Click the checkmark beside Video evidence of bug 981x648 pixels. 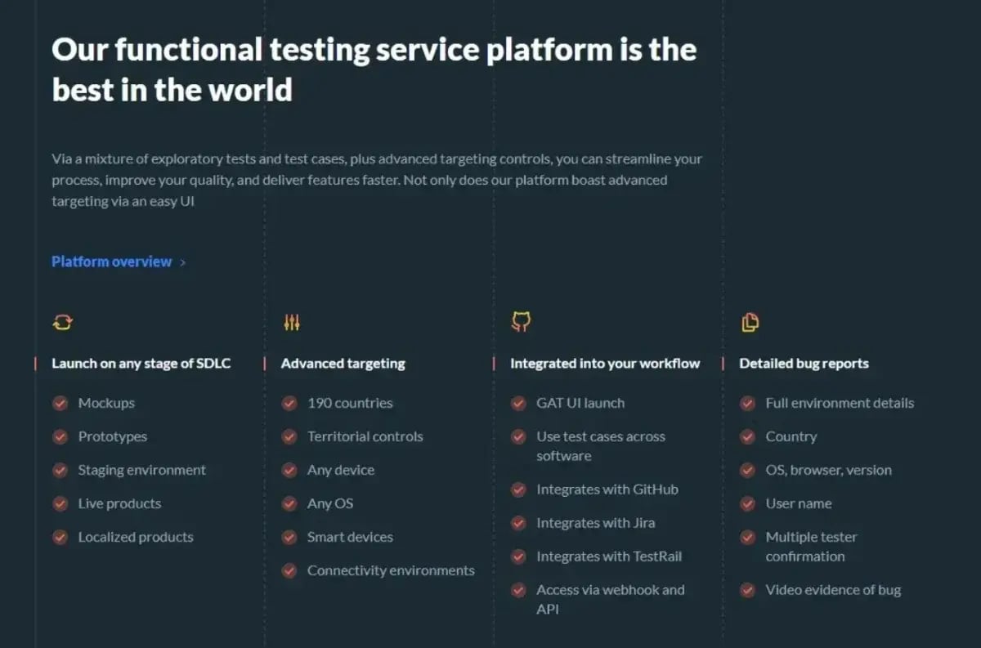747,589
